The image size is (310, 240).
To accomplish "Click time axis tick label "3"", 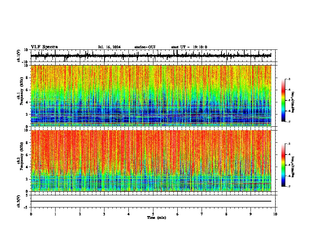I will pyautogui.click(x=104, y=214).
